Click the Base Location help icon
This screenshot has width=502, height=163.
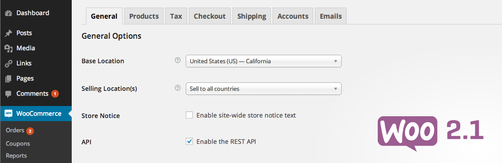(x=178, y=61)
